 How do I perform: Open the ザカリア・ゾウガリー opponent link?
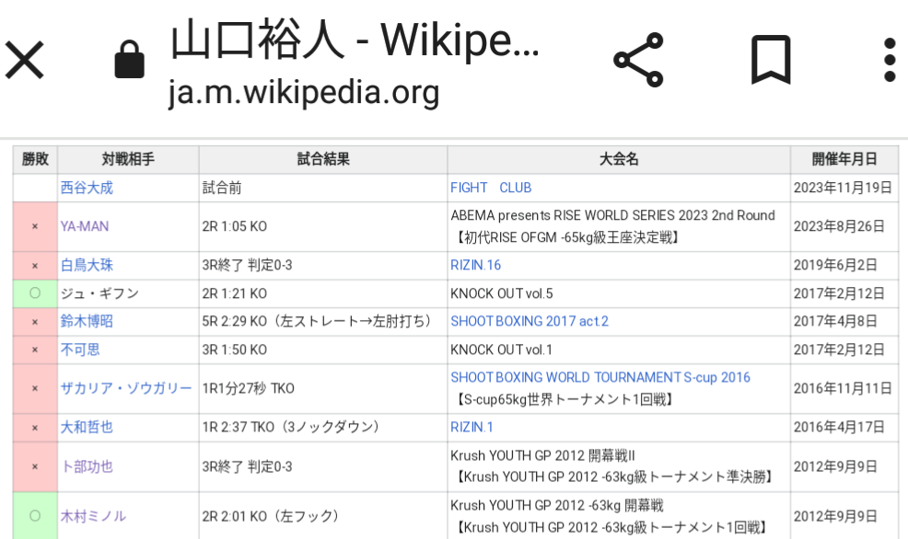pyautogui.click(x=125, y=389)
